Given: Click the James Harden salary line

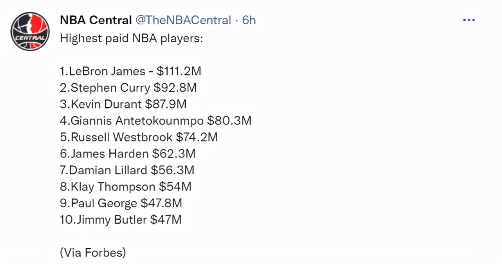Looking at the screenshot, I should tap(127, 154).
